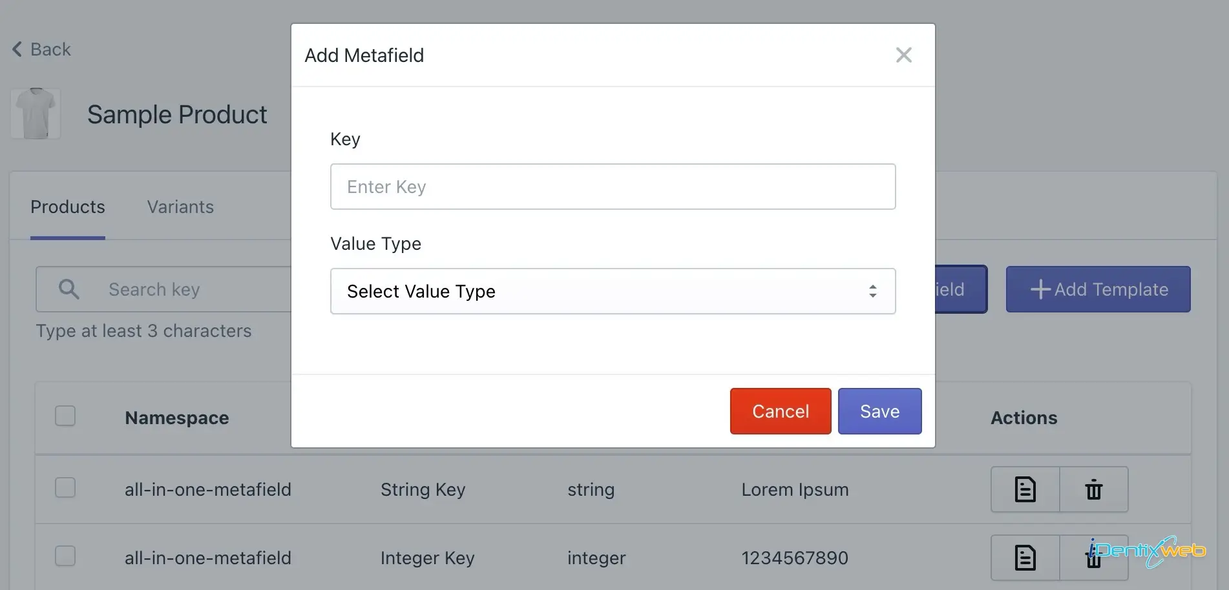The height and width of the screenshot is (590, 1229).
Task: Focus the Enter Key input field
Action: tap(612, 187)
